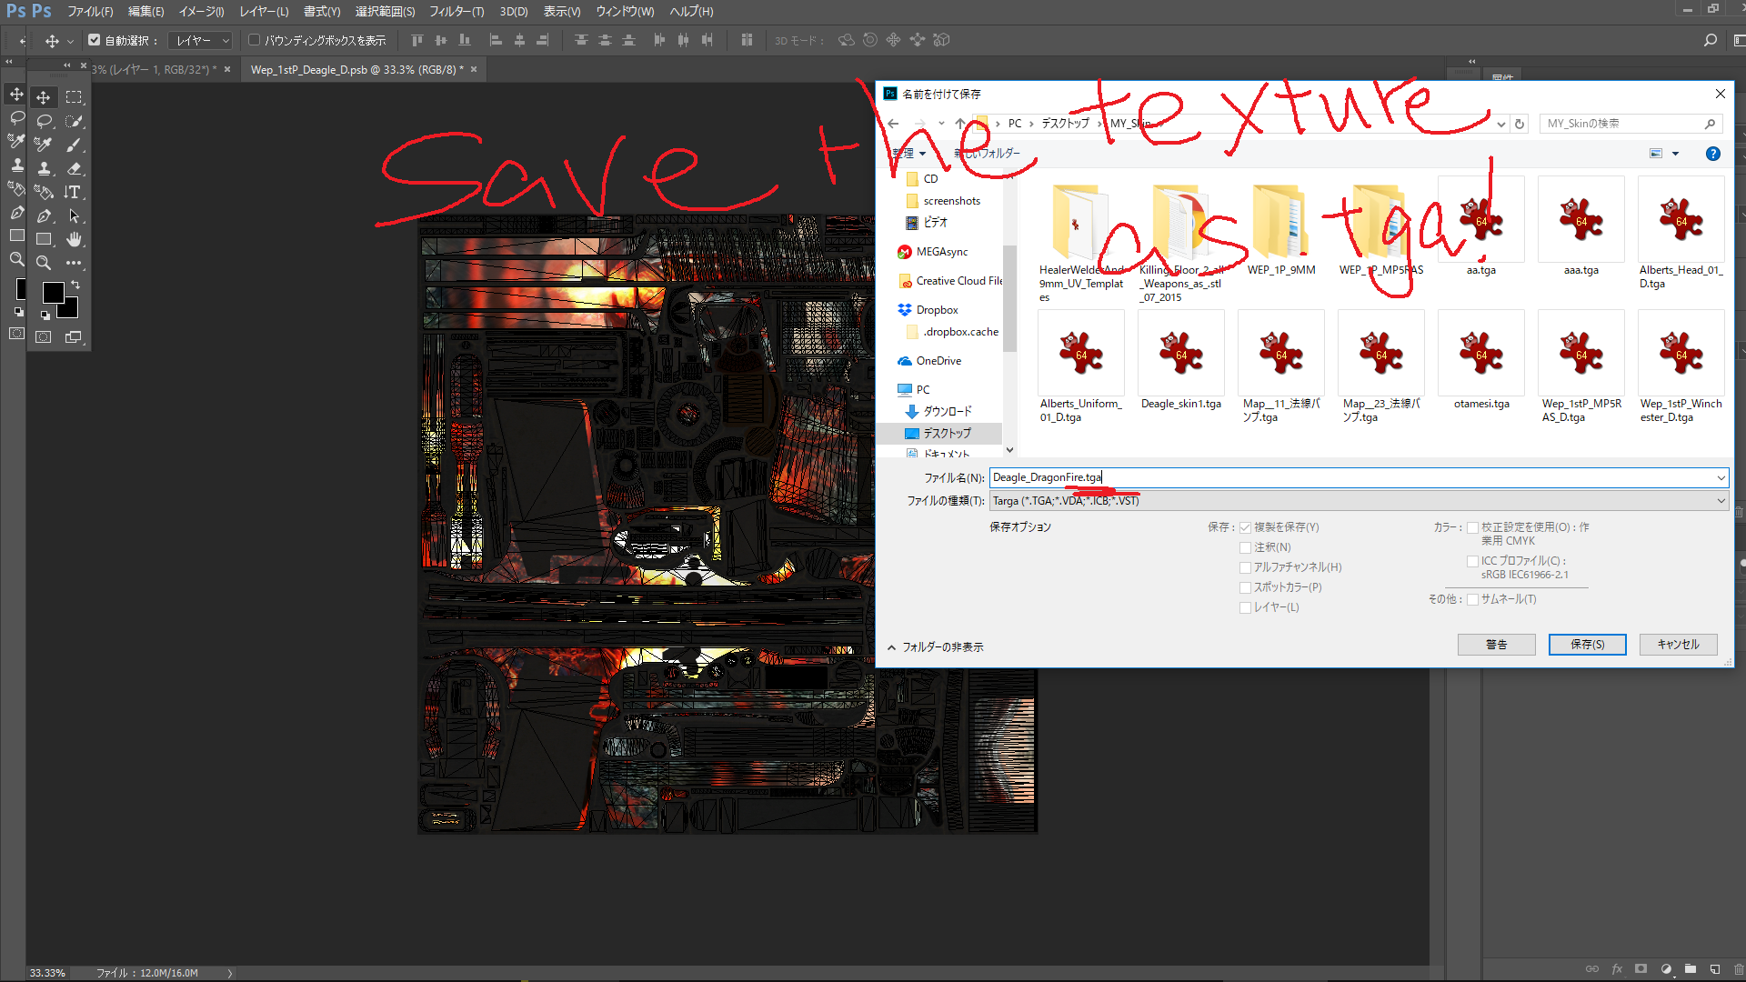Image resolution: width=1746 pixels, height=982 pixels.
Task: Select the Rectangular Marquee tool
Action: (74, 96)
